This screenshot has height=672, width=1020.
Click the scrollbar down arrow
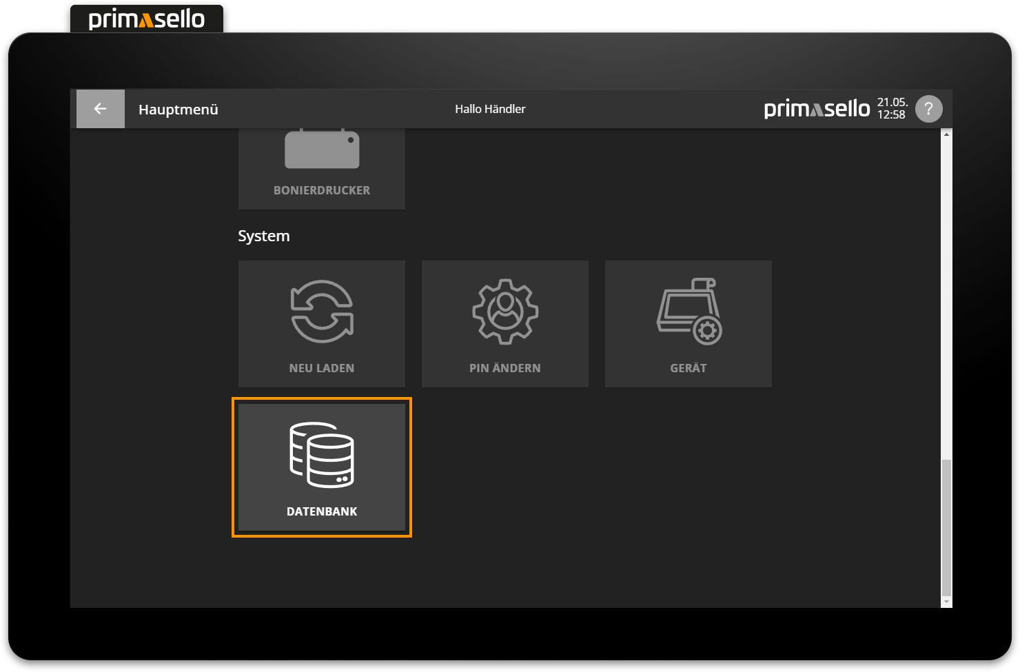(946, 602)
